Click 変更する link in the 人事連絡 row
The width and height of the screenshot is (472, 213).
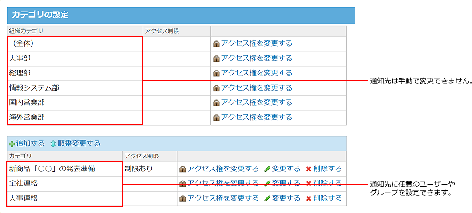click(286, 198)
